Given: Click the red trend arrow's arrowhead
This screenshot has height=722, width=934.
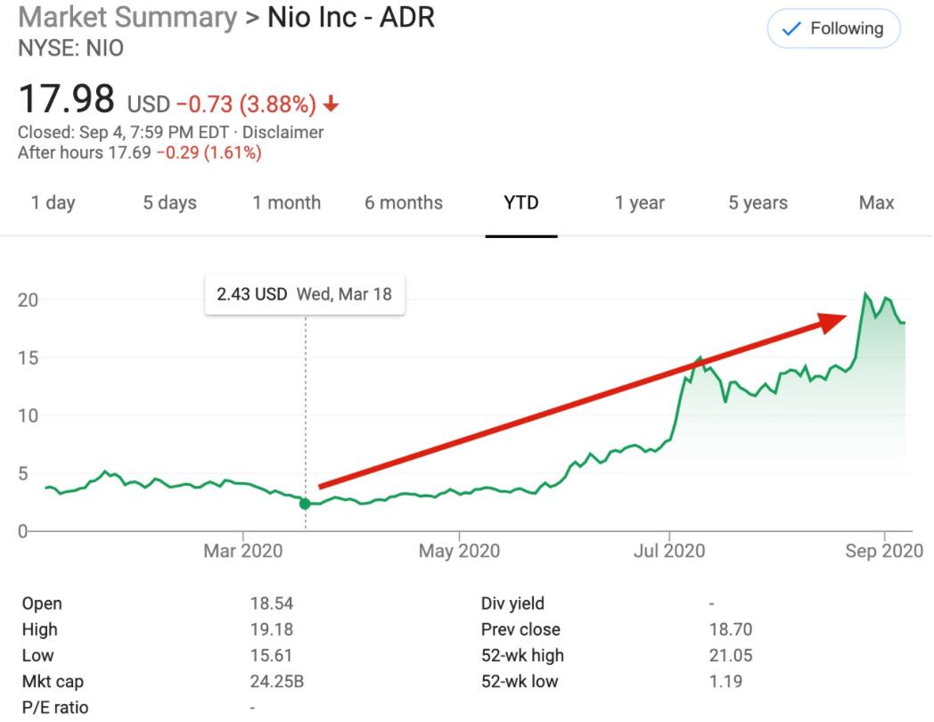Looking at the screenshot, I should point(834,323).
